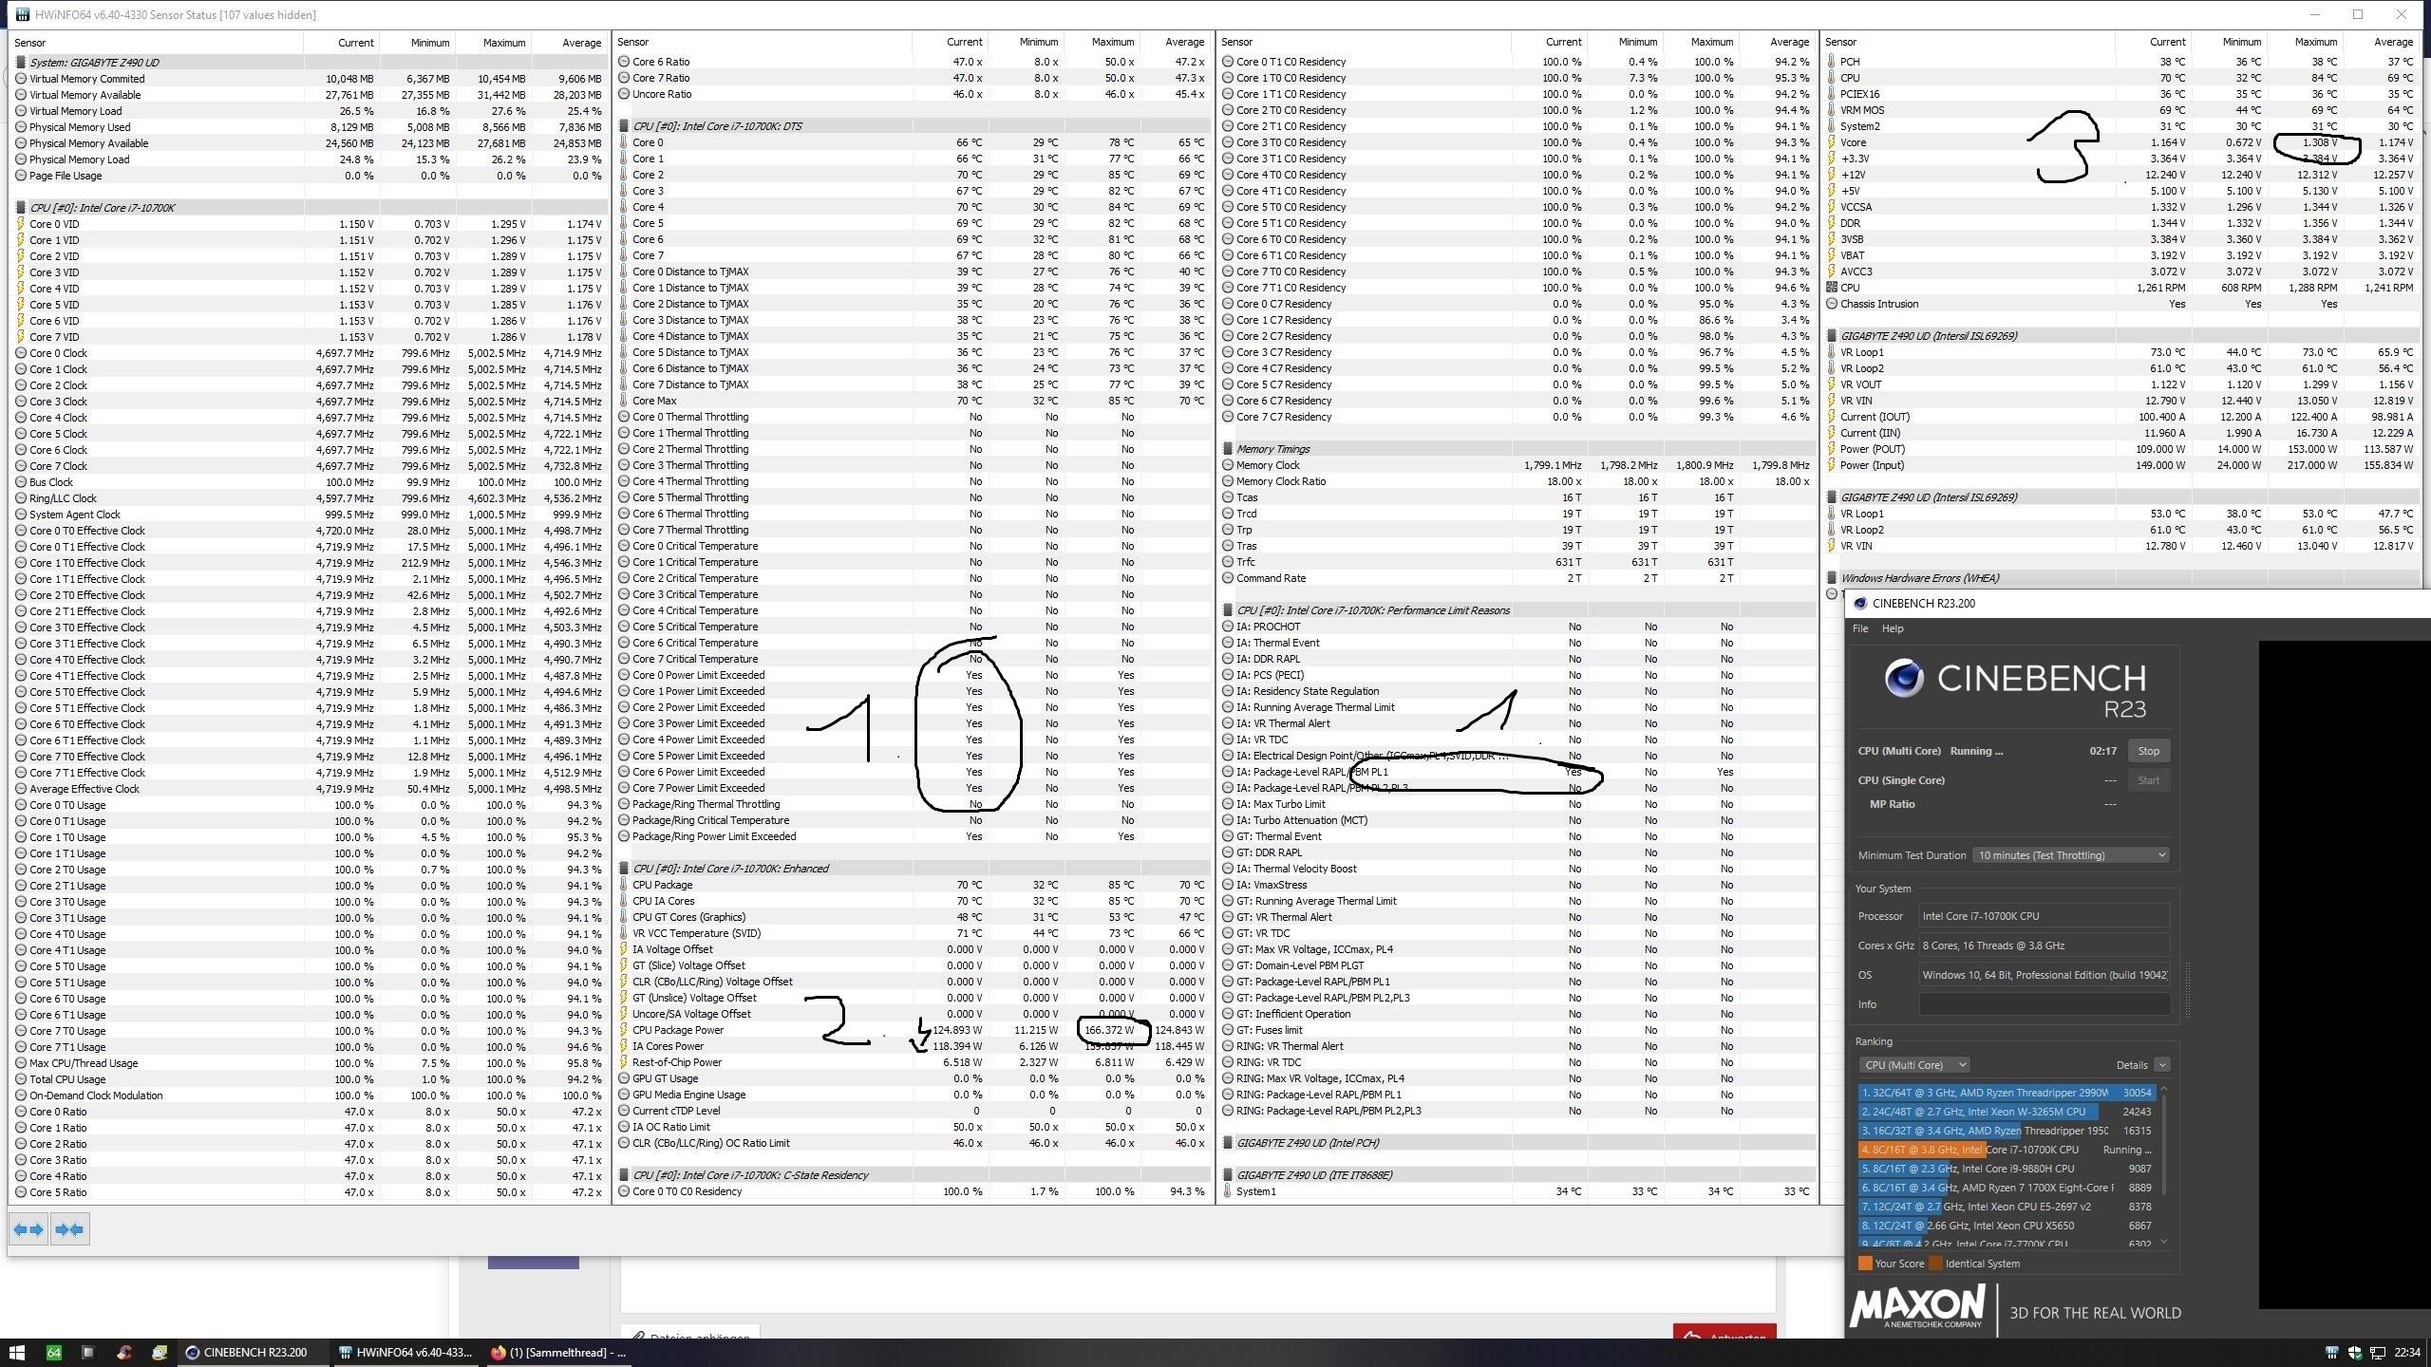The width and height of the screenshot is (2431, 1367).
Task: Click the expand columns double-arrow button in HWiNFO
Action: pos(28,1229)
